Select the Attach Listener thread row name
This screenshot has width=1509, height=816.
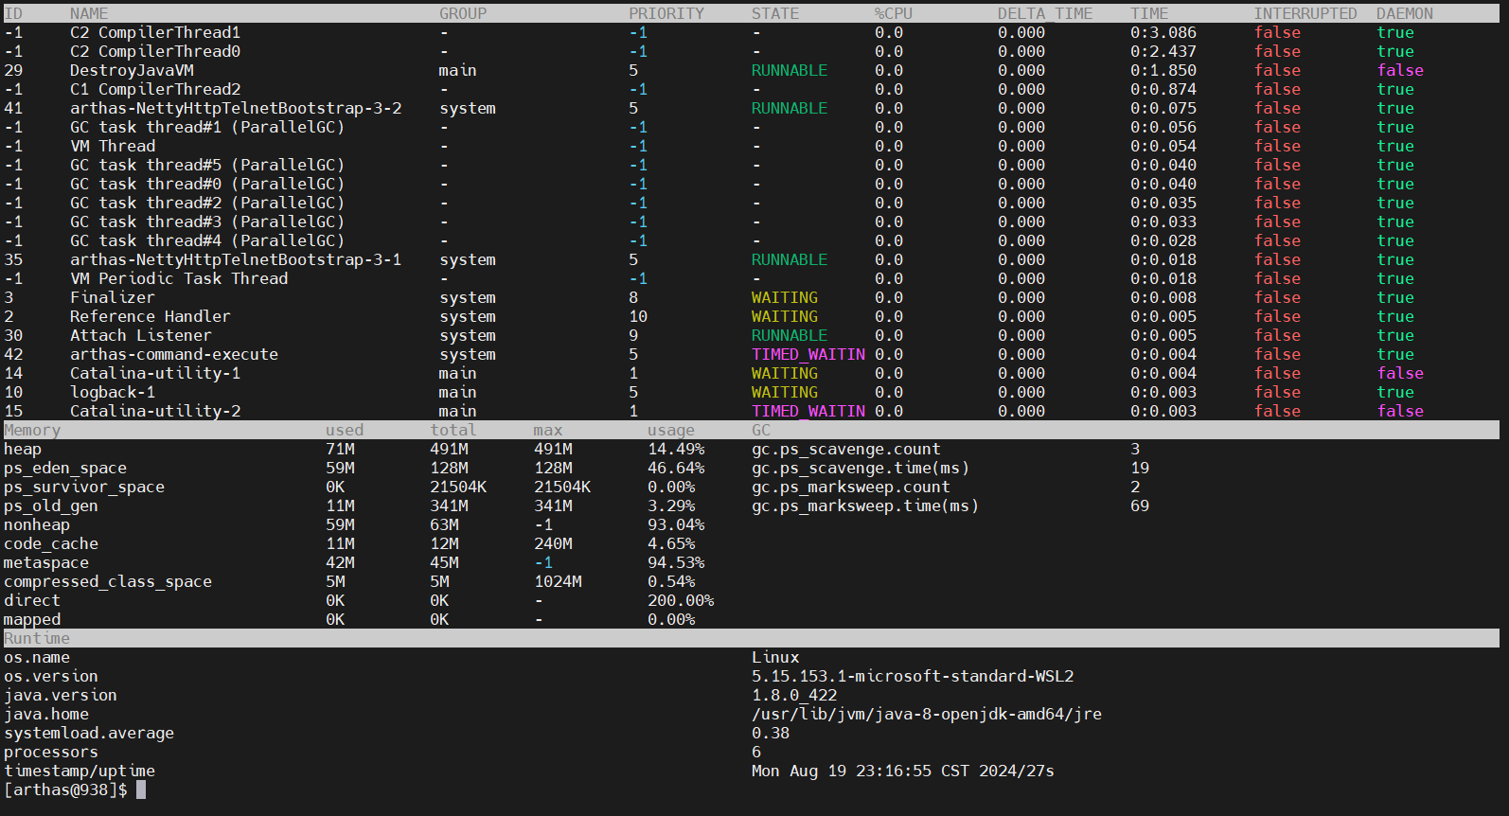pos(140,336)
